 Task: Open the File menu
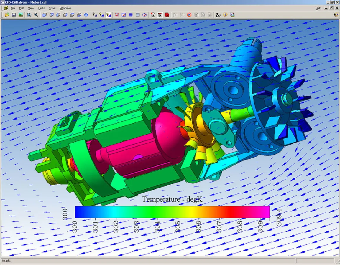(x=13, y=8)
